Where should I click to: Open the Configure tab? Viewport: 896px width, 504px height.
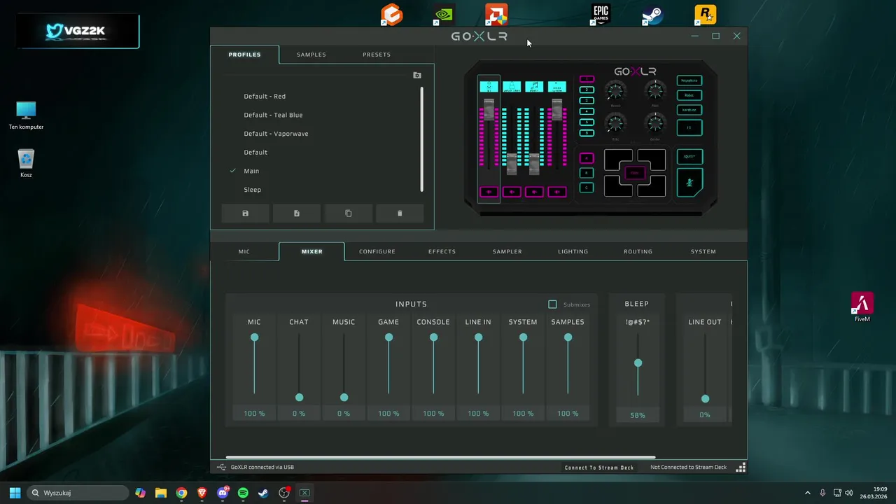coord(377,251)
